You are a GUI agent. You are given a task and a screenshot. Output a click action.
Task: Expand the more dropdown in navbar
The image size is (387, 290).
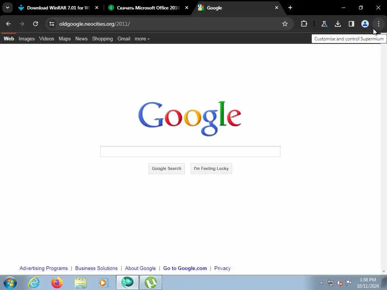tap(142, 39)
